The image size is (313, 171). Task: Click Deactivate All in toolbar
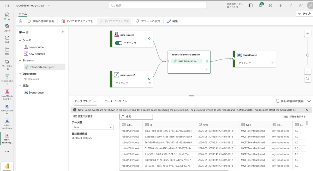tap(77, 21)
